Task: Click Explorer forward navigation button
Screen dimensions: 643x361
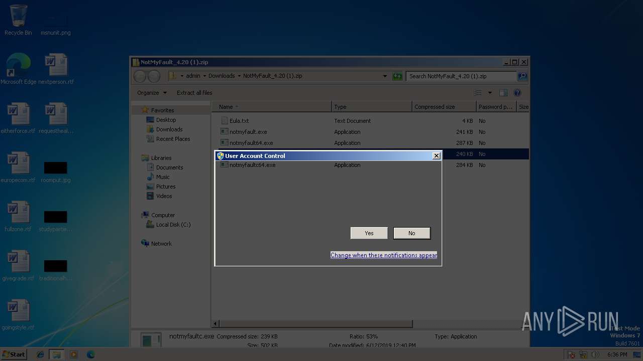Action: pos(154,76)
